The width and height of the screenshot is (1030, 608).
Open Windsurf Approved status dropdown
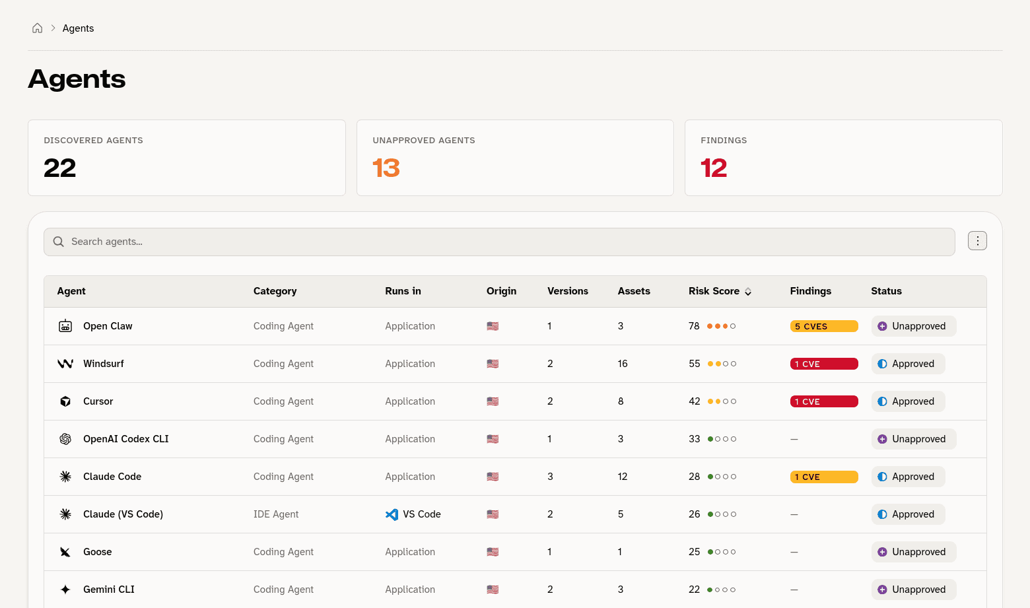tap(909, 364)
